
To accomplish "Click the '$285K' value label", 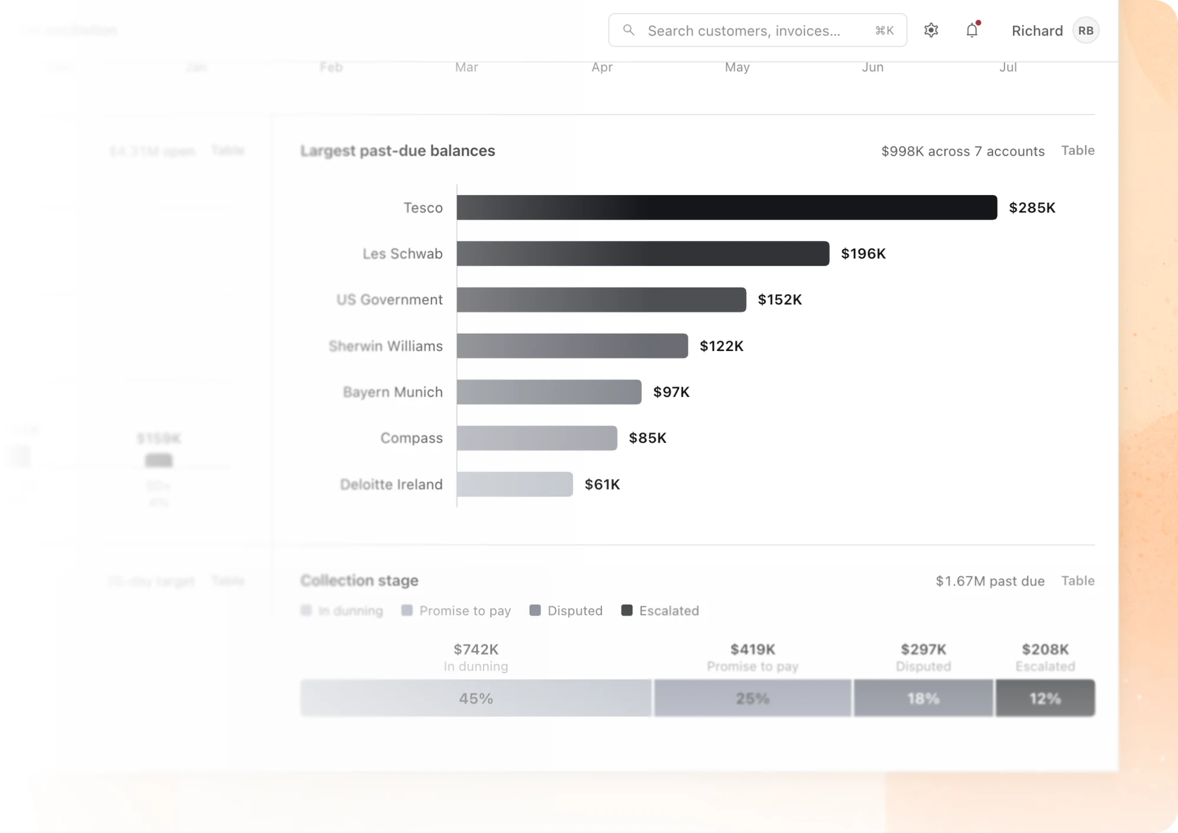I will 1032,207.
